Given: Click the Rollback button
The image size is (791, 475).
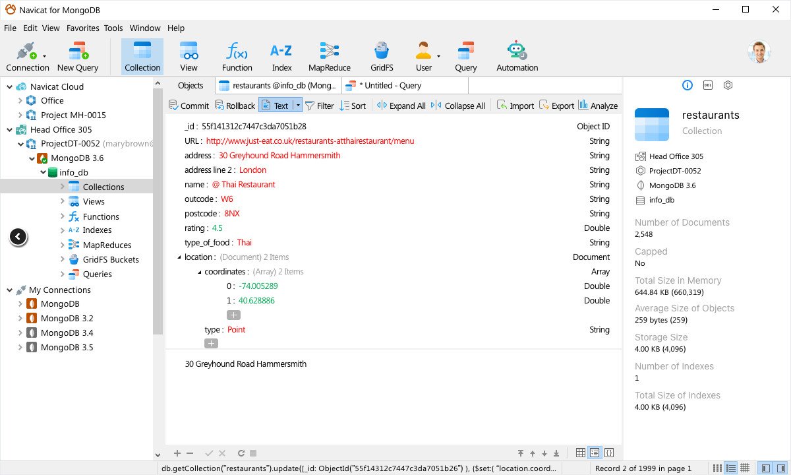Looking at the screenshot, I should (x=235, y=106).
